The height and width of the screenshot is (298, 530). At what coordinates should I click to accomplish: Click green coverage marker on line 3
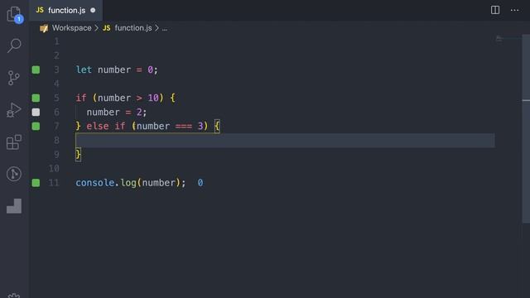click(x=36, y=70)
